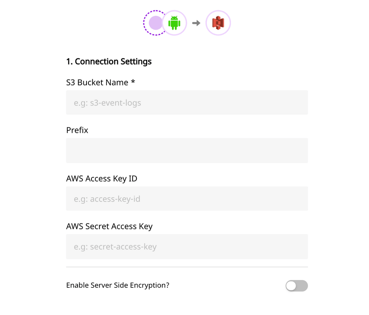
Task: Click the gray track of the encryption switch
Action: [303, 286]
